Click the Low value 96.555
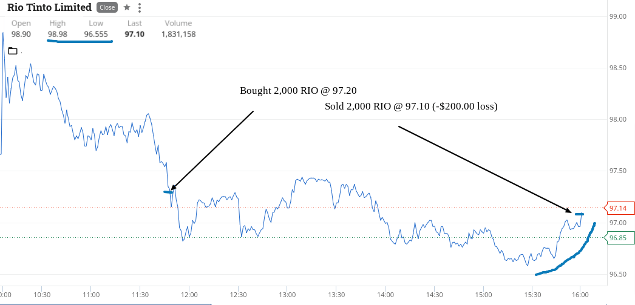The image size is (635, 305). point(96,34)
